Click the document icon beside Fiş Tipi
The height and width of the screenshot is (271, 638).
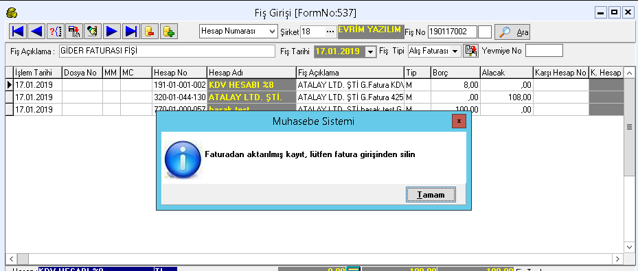coord(470,51)
